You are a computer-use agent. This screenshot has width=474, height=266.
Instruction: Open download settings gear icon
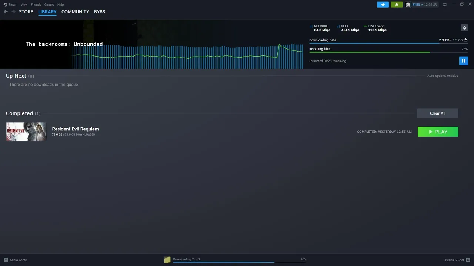464,28
